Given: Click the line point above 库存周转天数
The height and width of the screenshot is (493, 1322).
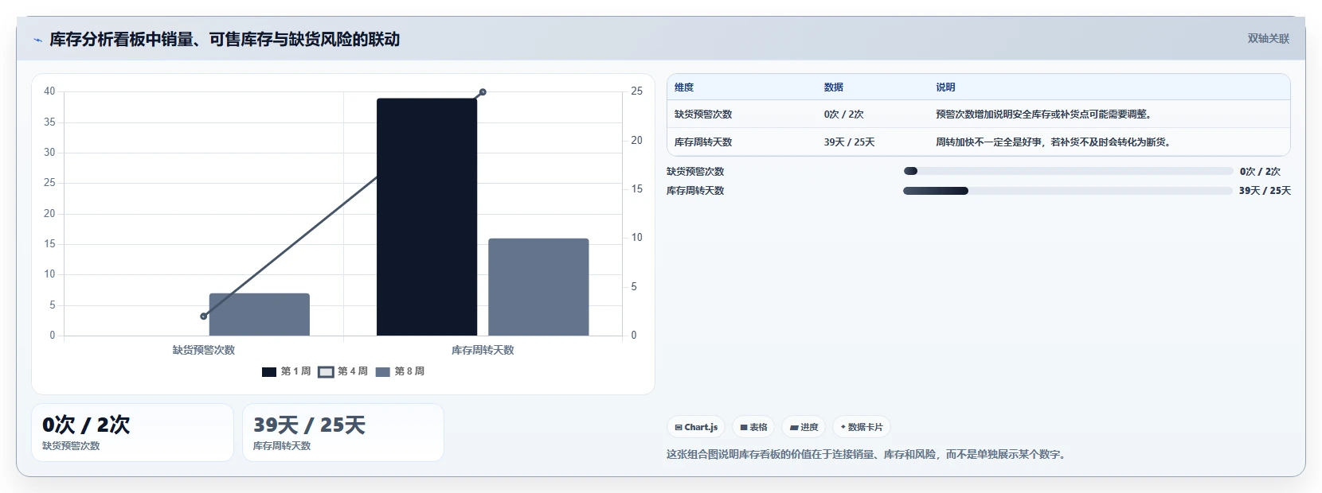Looking at the screenshot, I should (483, 92).
